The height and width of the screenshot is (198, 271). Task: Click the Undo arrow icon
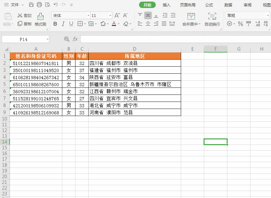tap(56, 5)
